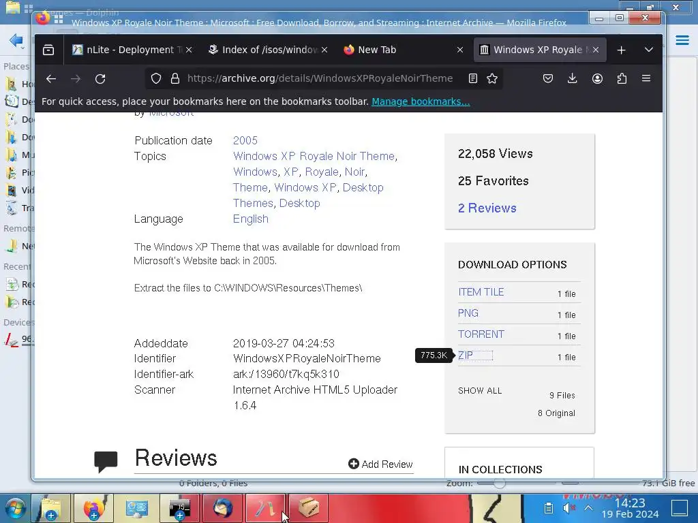Expand the list all tabs chevron
The width and height of the screenshot is (698, 523).
pos(649,50)
